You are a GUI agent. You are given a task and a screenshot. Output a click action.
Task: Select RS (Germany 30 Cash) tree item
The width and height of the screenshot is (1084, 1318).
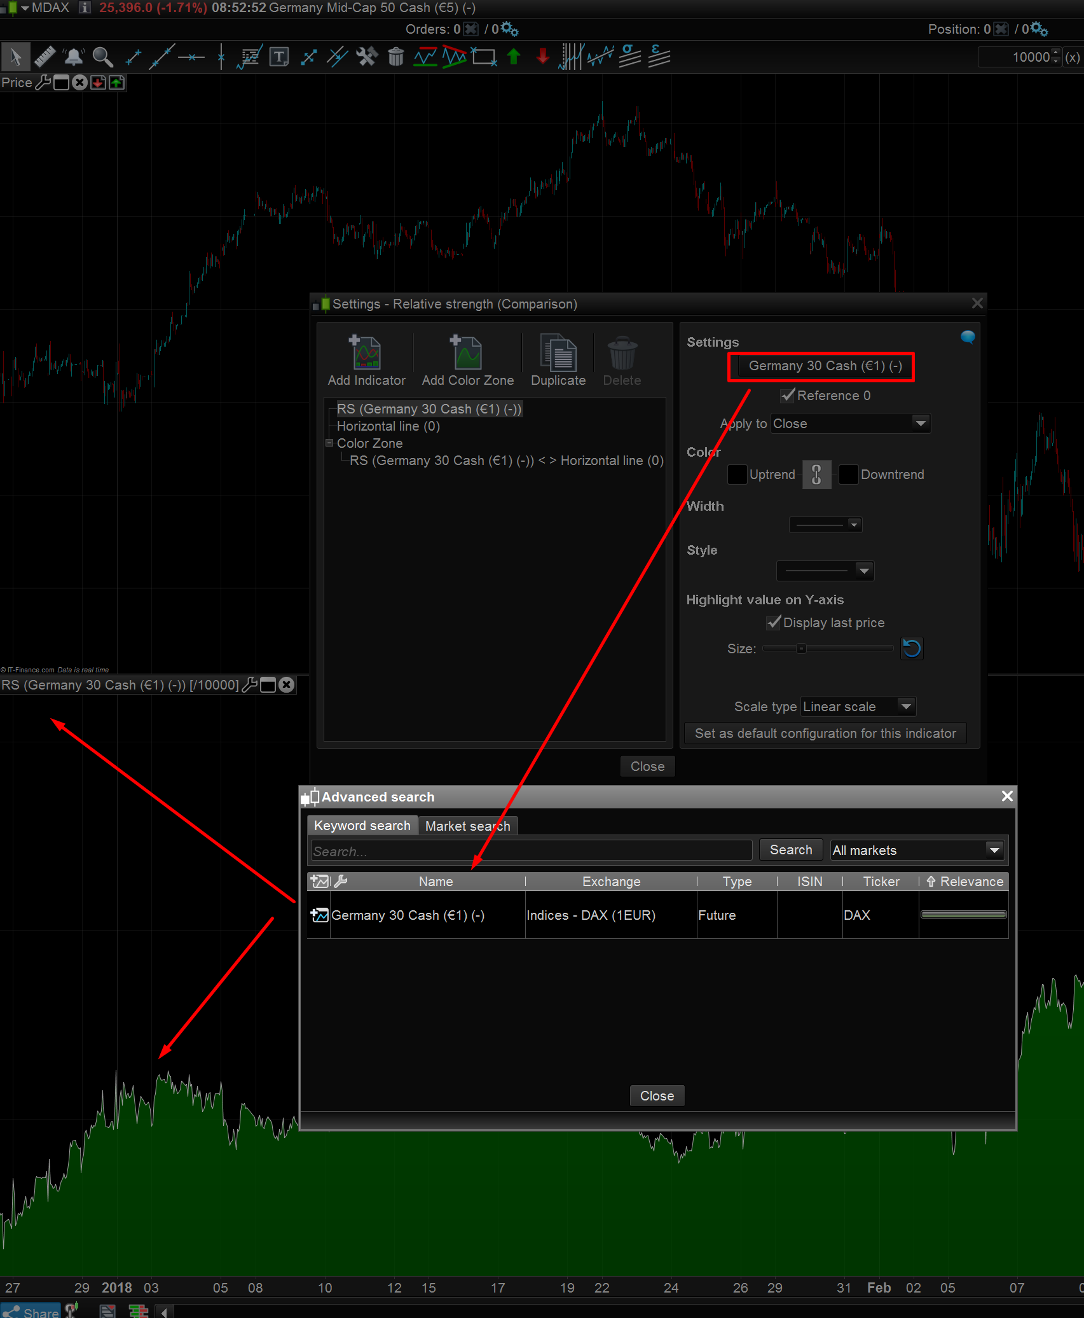pyautogui.click(x=429, y=409)
